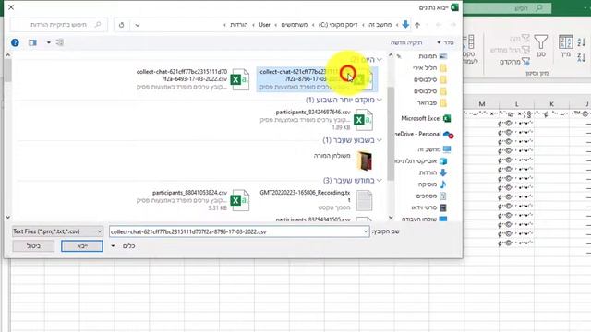
Task: Open שולחן העבודה (Desktop) in sidebar
Action: pyautogui.click(x=425, y=219)
